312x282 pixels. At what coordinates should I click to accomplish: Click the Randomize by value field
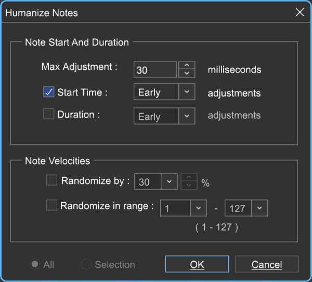coord(148,181)
